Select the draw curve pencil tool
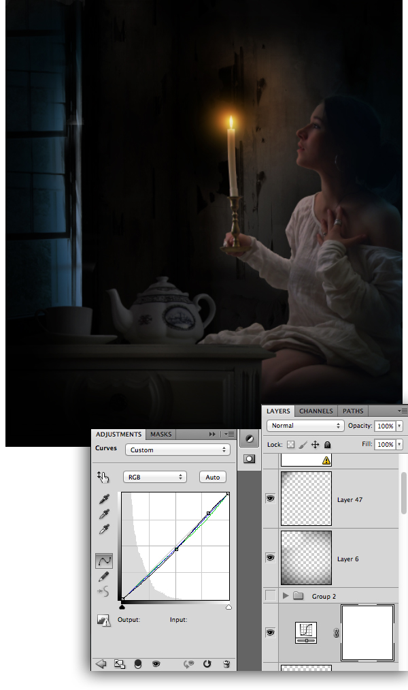The image size is (408, 690). [104, 576]
